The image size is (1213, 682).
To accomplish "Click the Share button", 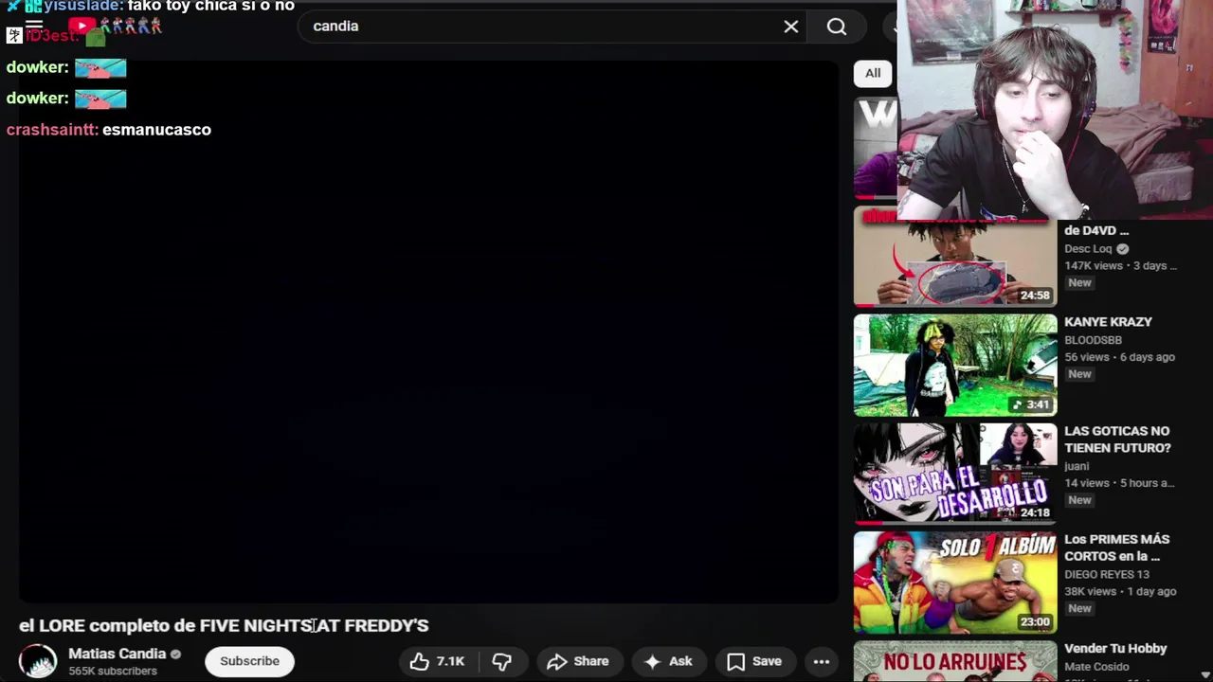I will pyautogui.click(x=578, y=661).
